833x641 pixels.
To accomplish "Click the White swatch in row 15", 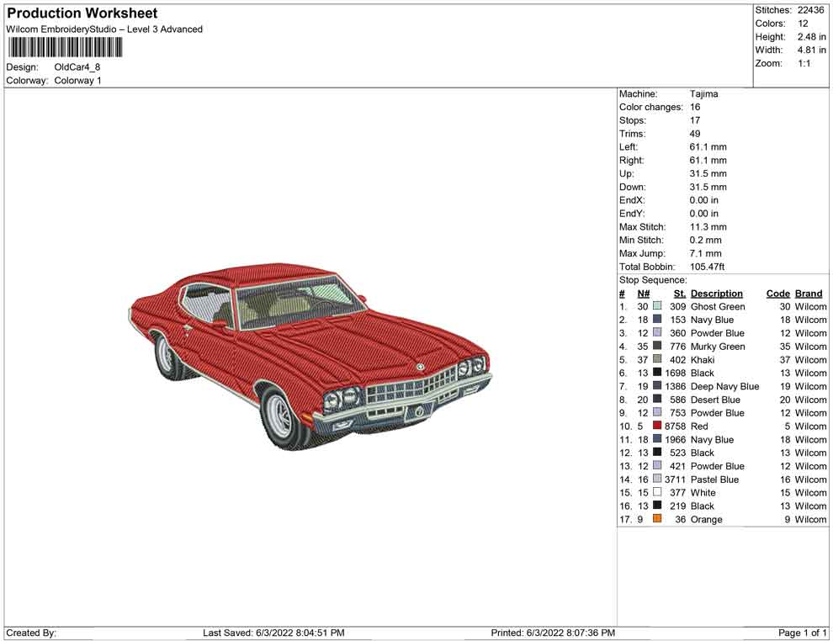I will click(657, 492).
